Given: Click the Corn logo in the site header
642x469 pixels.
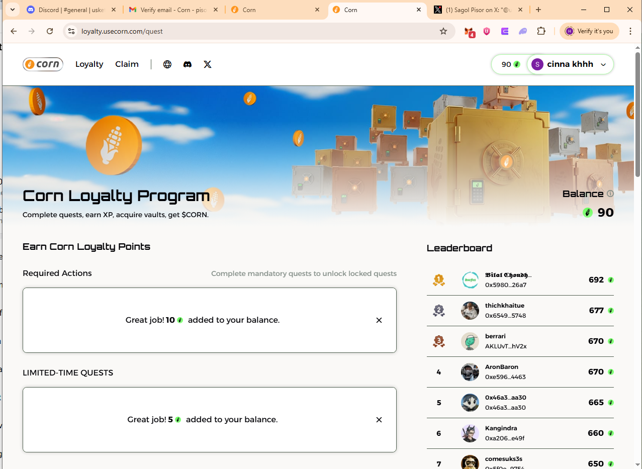Looking at the screenshot, I should pyautogui.click(x=43, y=64).
